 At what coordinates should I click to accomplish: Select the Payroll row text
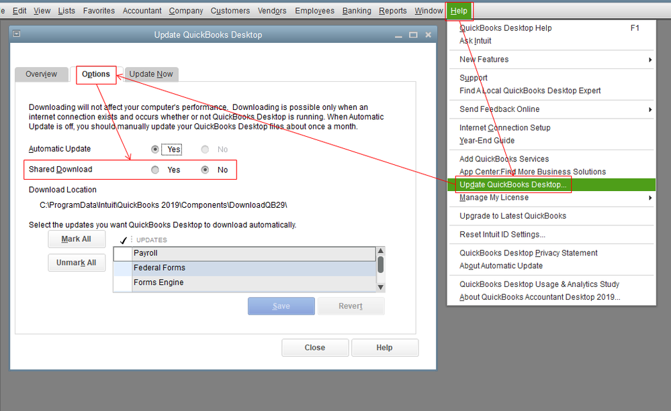[146, 253]
